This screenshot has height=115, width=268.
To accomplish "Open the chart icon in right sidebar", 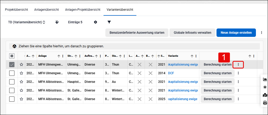I will (265, 79).
